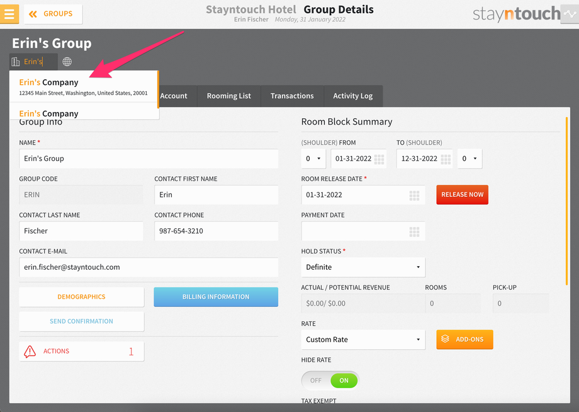Edit the Contact First Name field
The image size is (579, 412).
216,195
